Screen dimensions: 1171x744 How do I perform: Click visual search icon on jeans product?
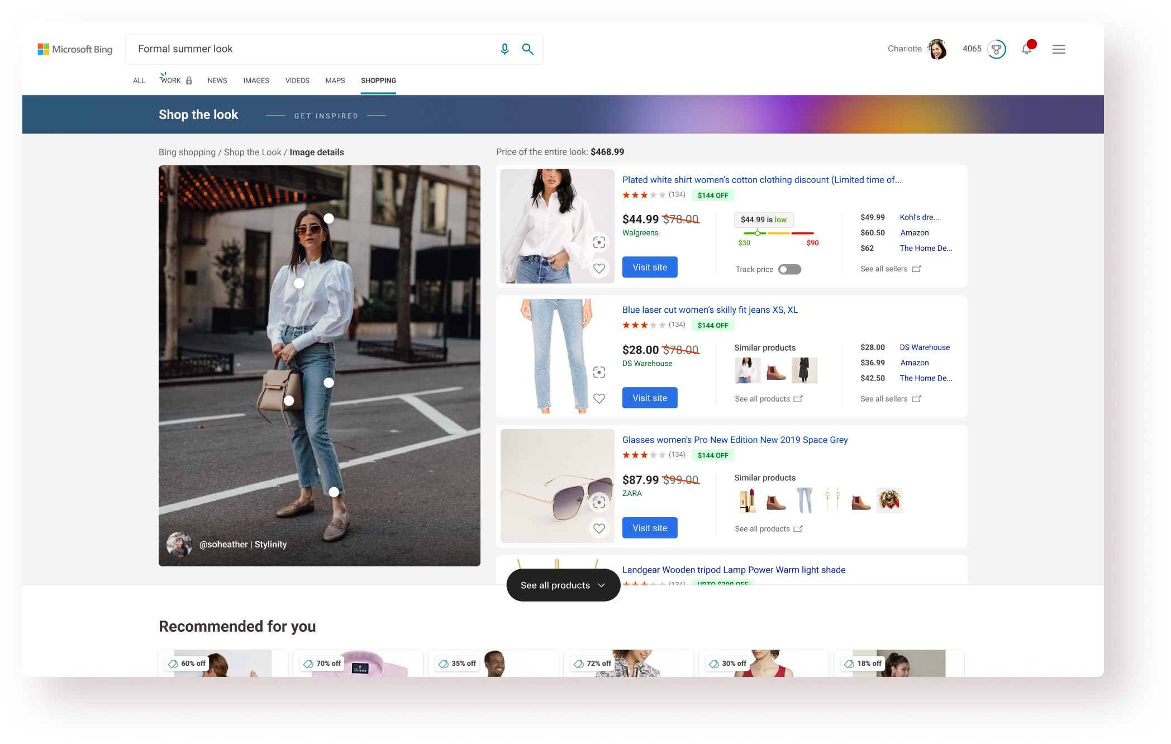click(599, 373)
